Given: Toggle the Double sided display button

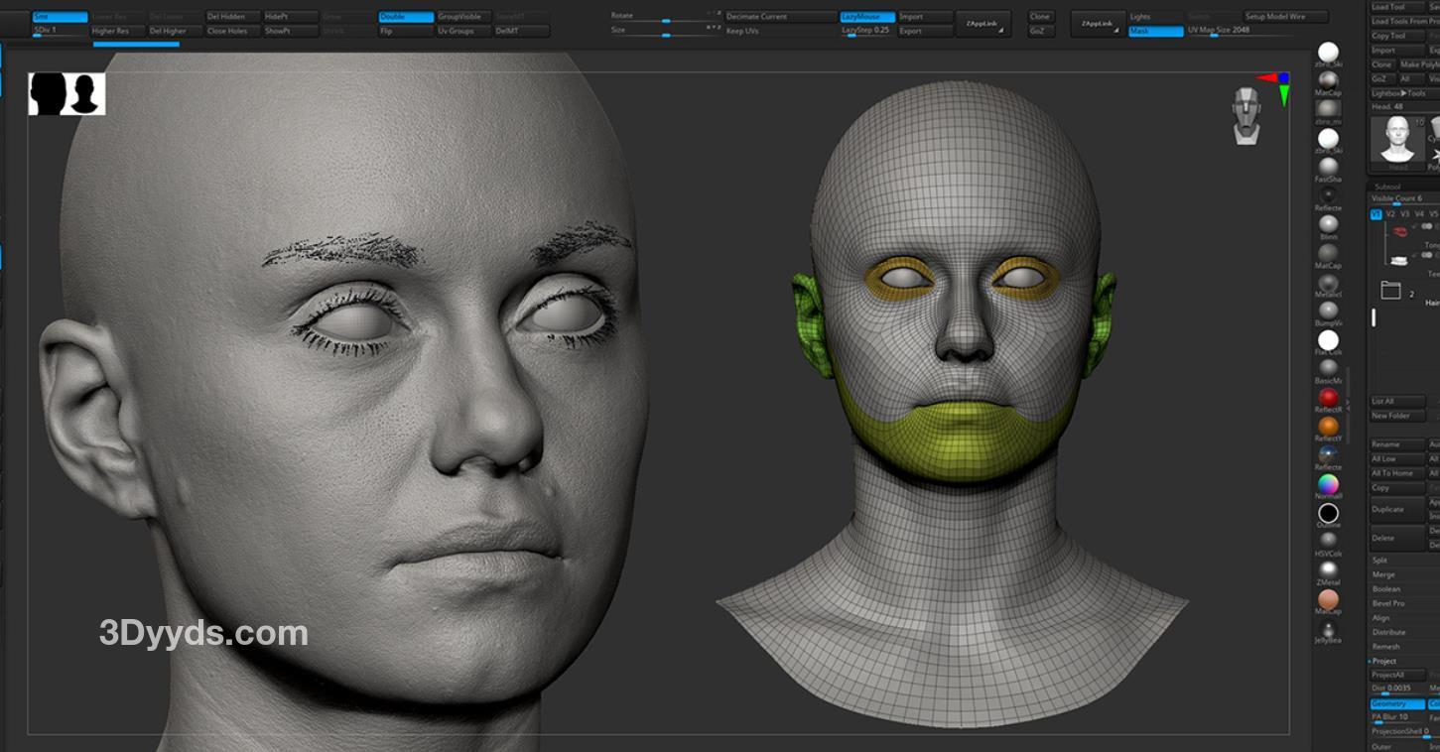Looking at the screenshot, I should pyautogui.click(x=406, y=17).
